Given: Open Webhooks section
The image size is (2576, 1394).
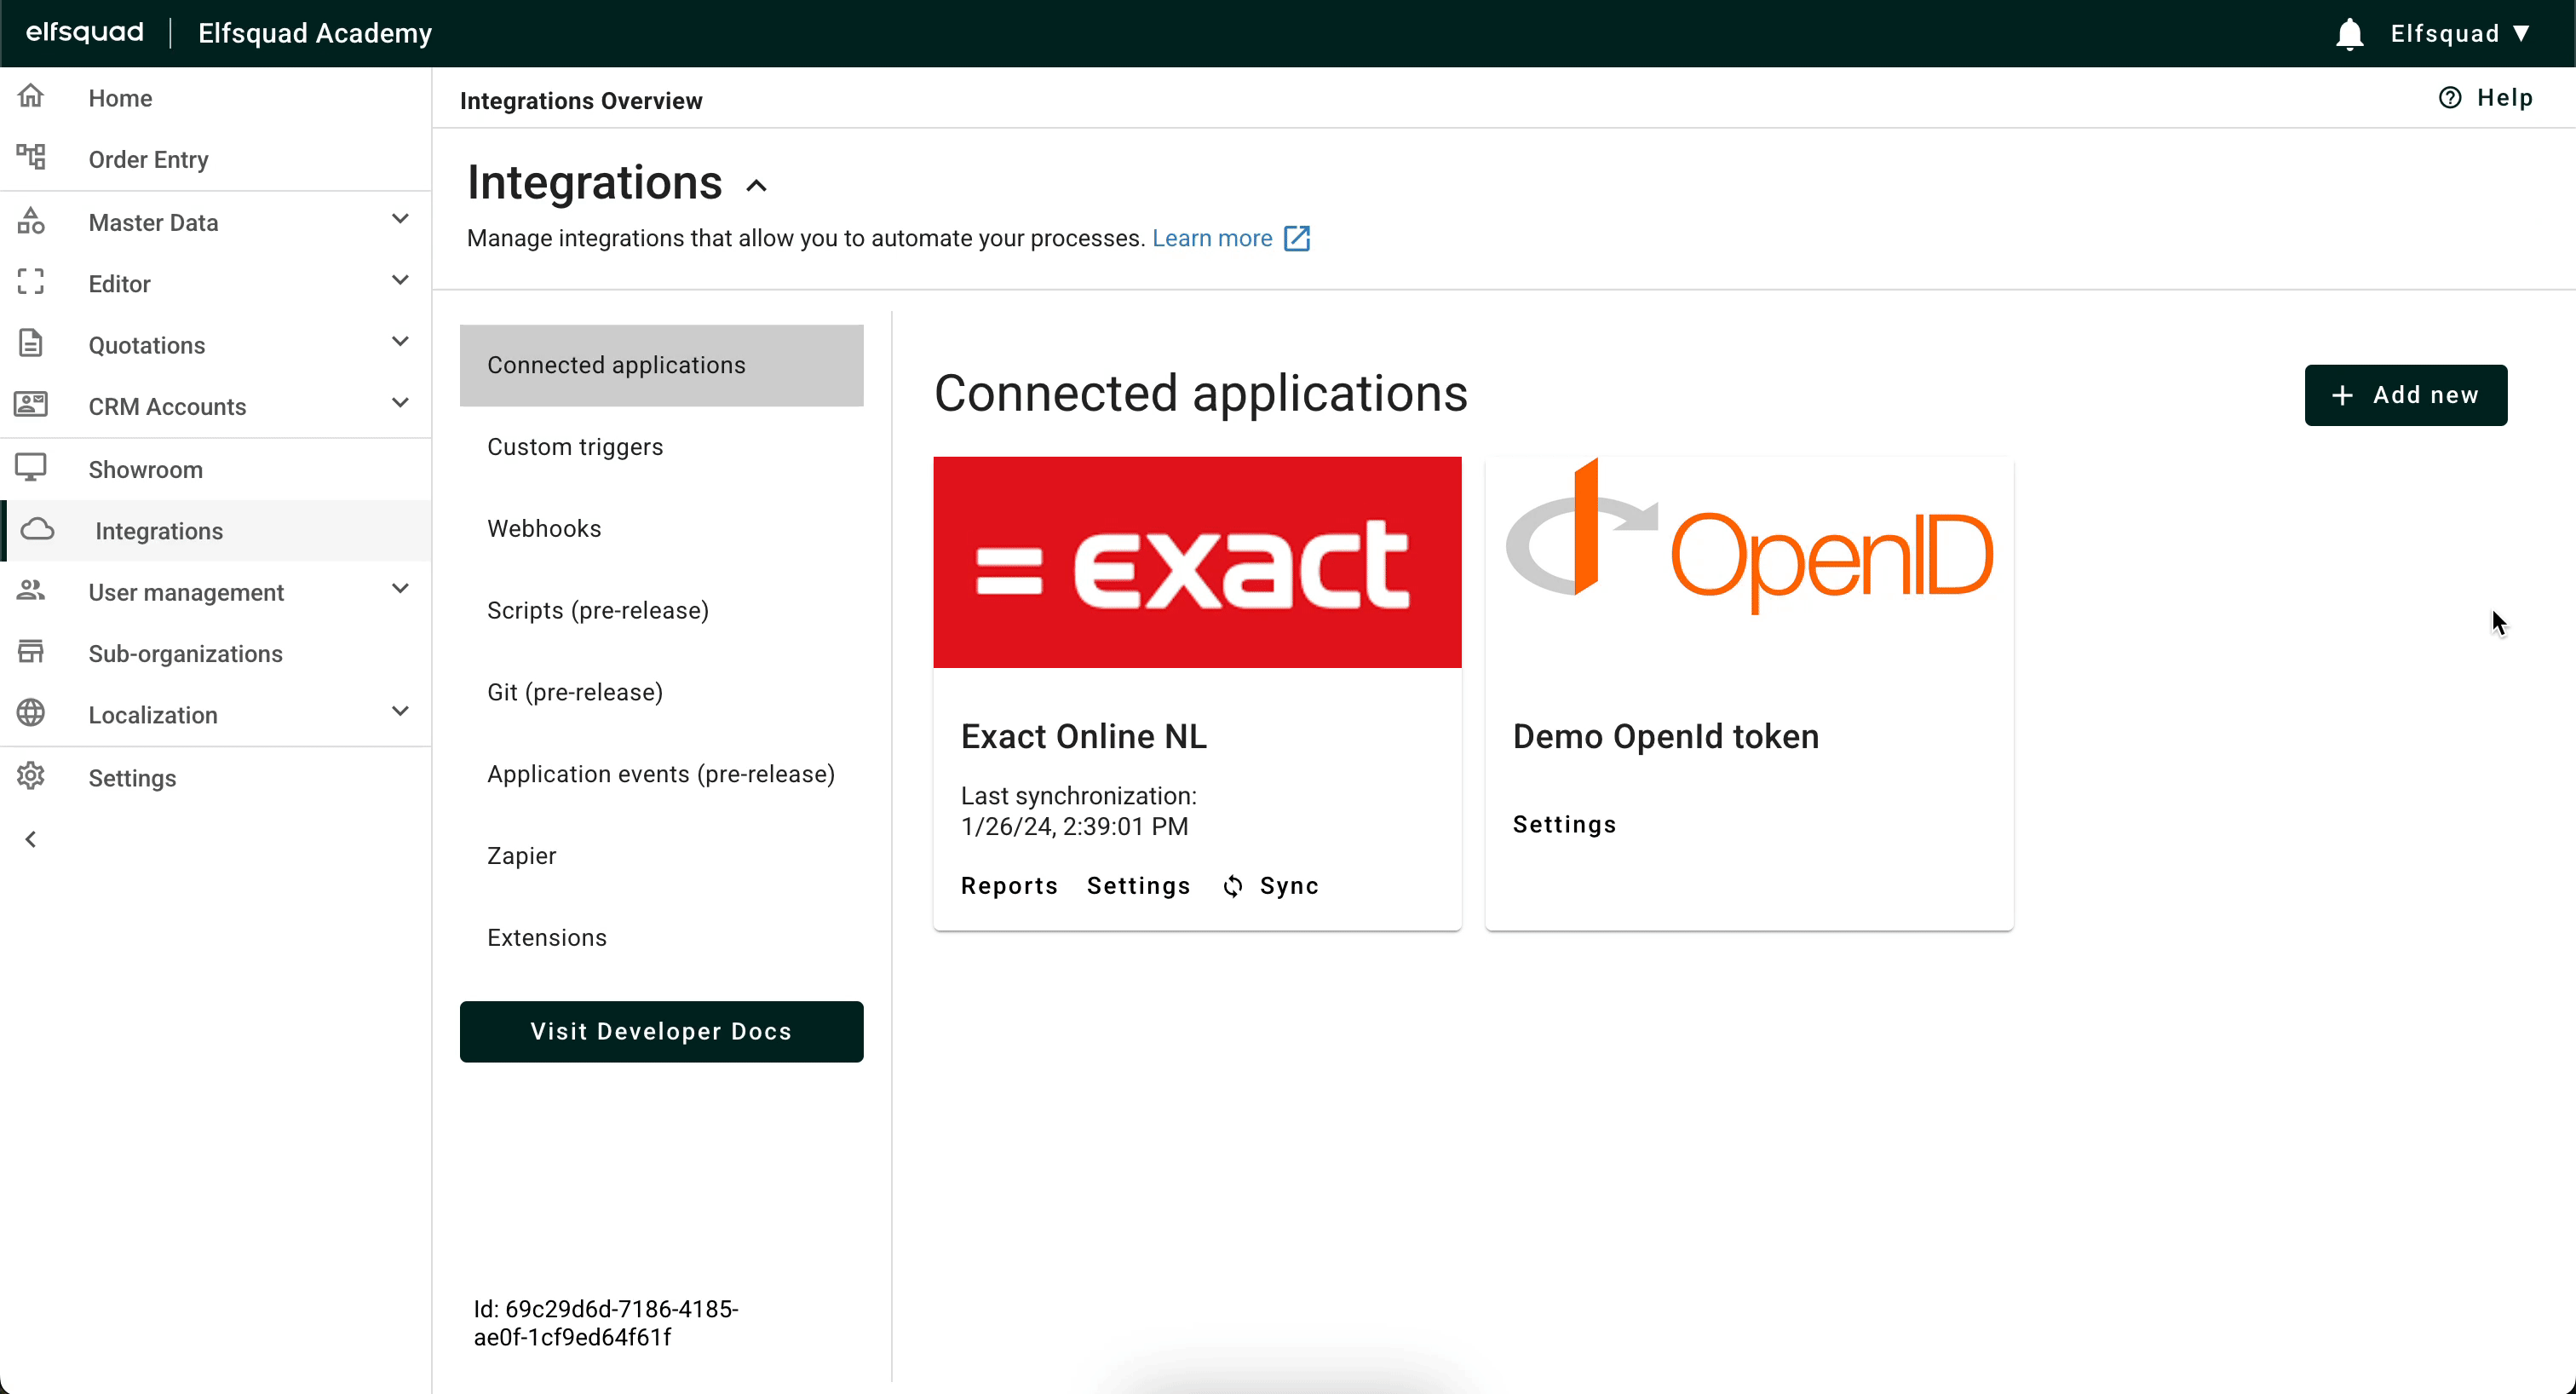Looking at the screenshot, I should pos(661,529).
